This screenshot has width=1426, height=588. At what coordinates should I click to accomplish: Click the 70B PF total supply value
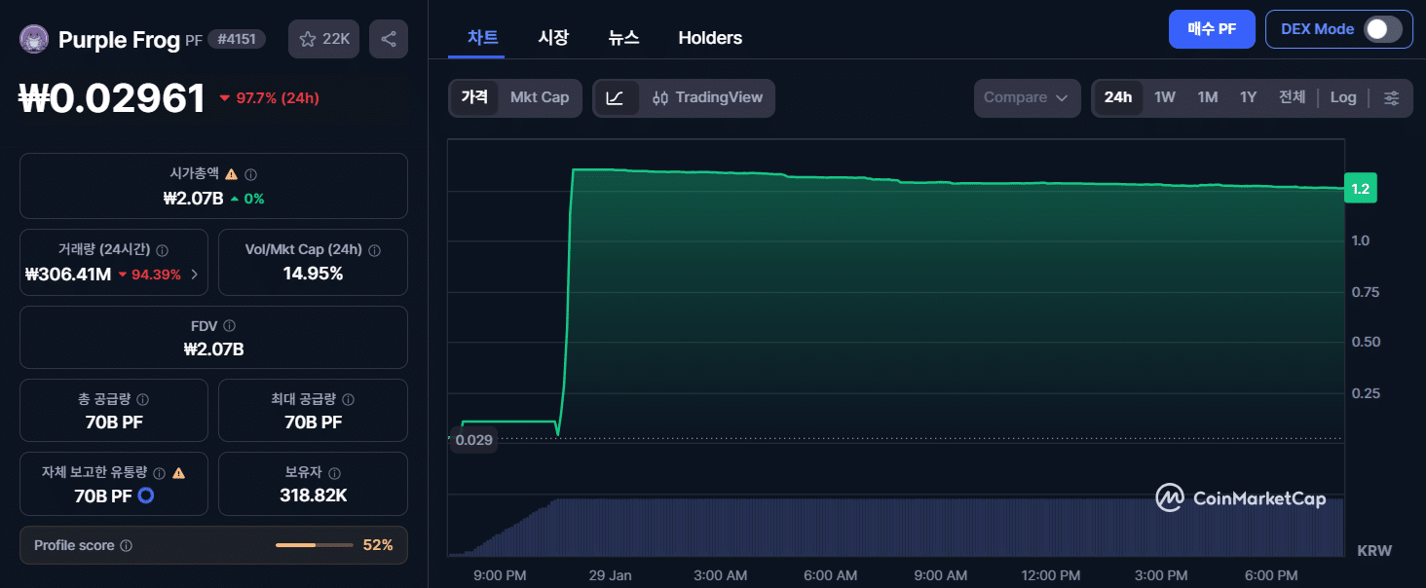114,422
